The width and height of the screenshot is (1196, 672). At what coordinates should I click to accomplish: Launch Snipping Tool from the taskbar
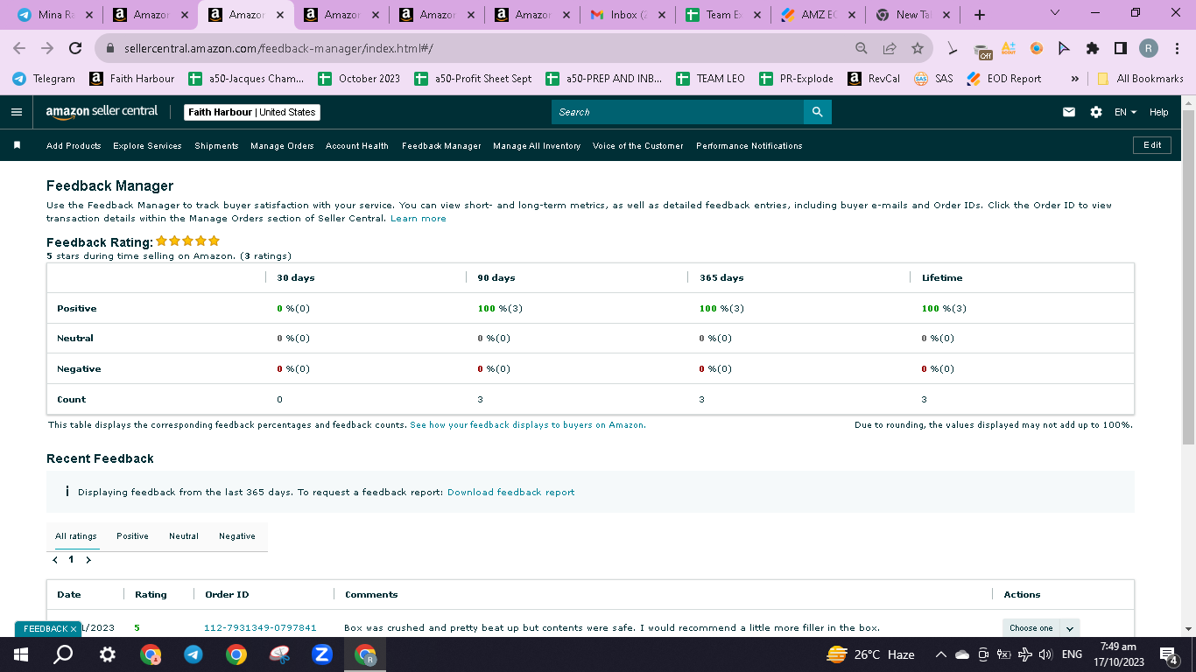(279, 654)
